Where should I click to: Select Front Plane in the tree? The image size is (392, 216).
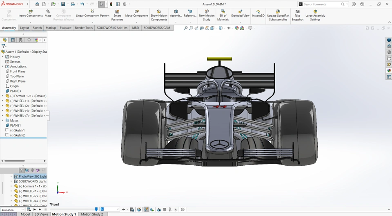[18, 72]
